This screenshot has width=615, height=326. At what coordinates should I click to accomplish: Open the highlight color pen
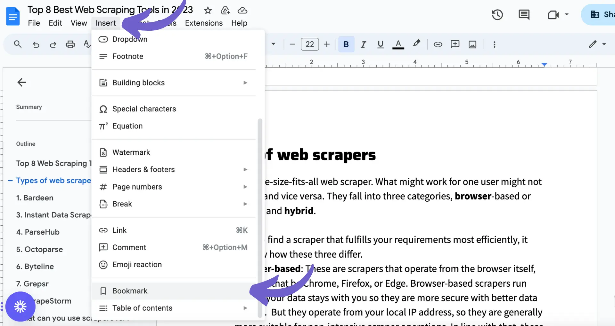(x=416, y=43)
